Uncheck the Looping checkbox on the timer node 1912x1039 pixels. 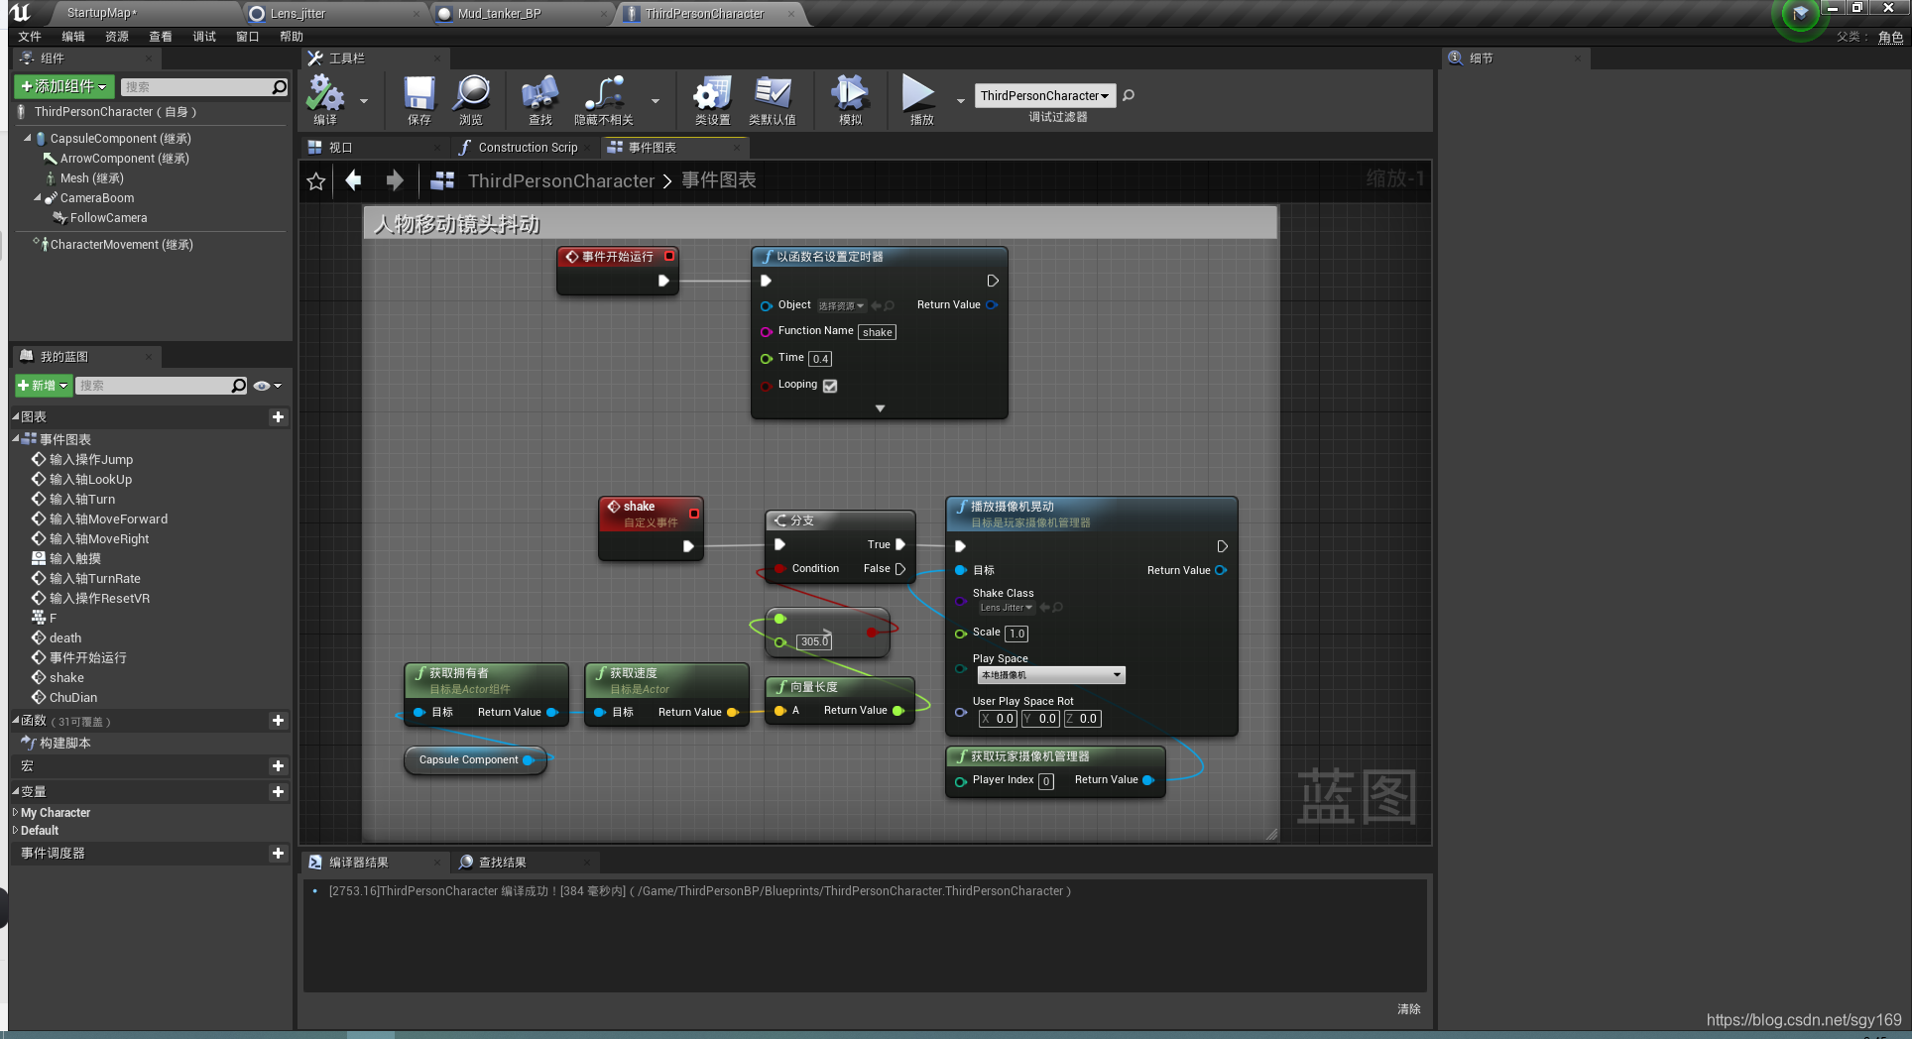pos(829,386)
